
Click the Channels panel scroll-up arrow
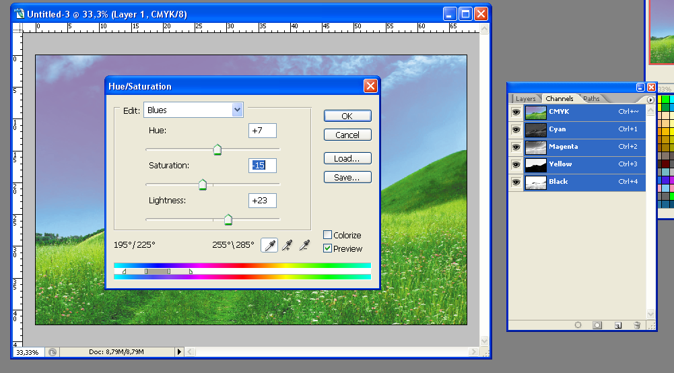coord(650,110)
